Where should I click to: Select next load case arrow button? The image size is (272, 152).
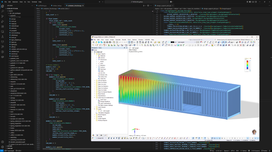199,42
